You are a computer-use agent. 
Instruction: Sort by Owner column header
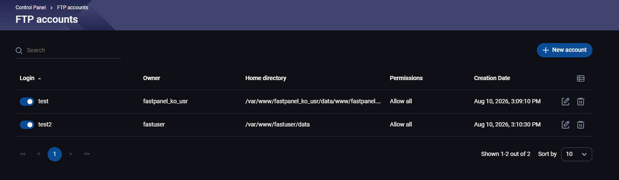pyautogui.click(x=152, y=78)
